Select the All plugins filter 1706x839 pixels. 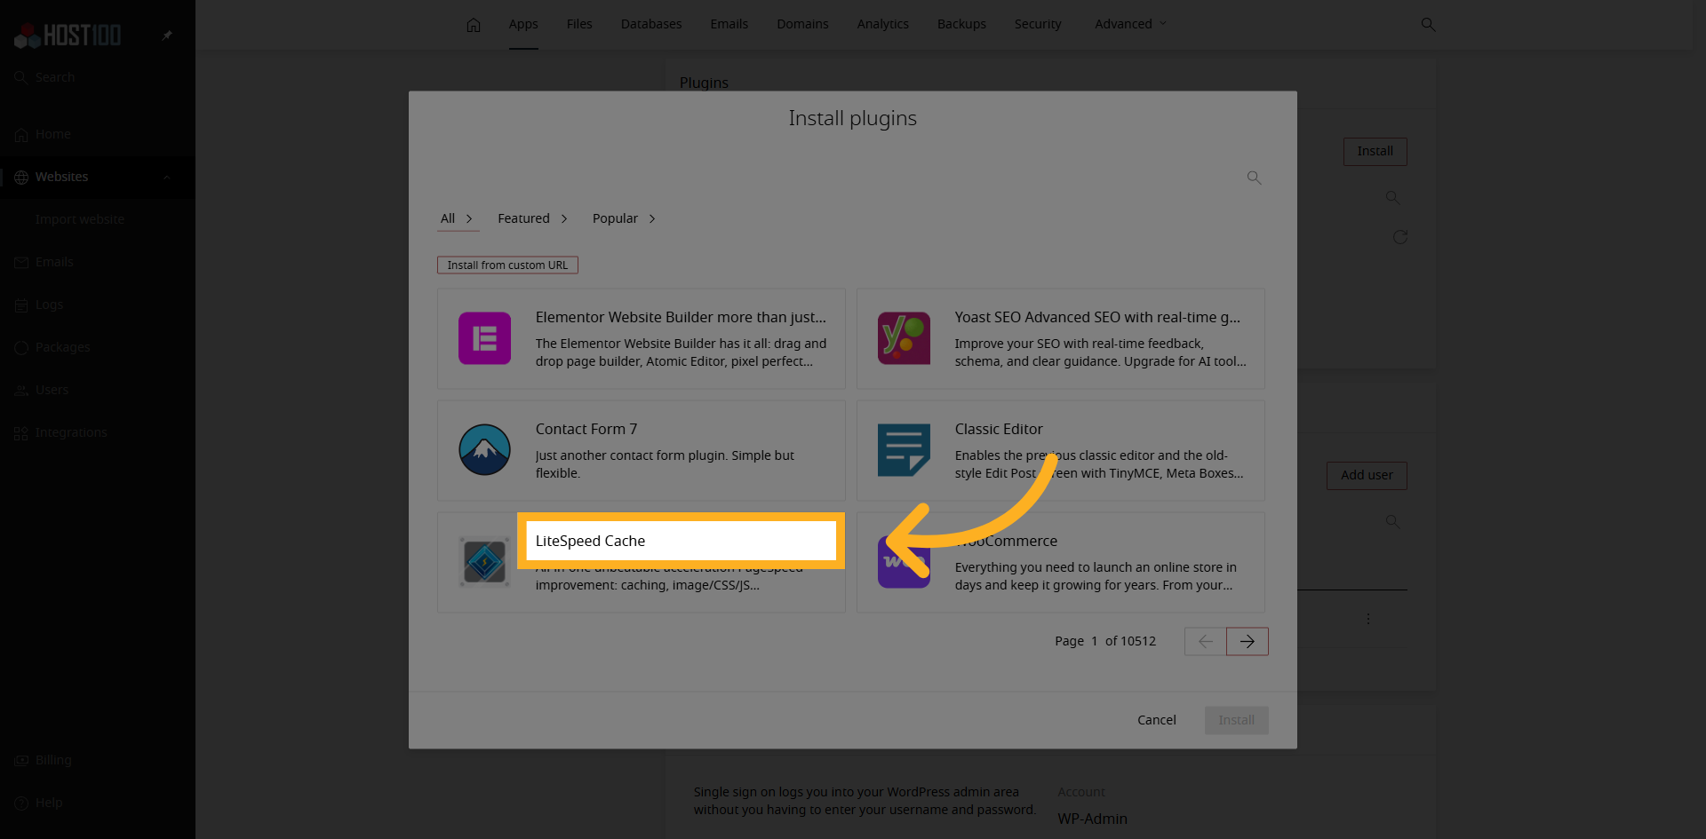click(457, 218)
